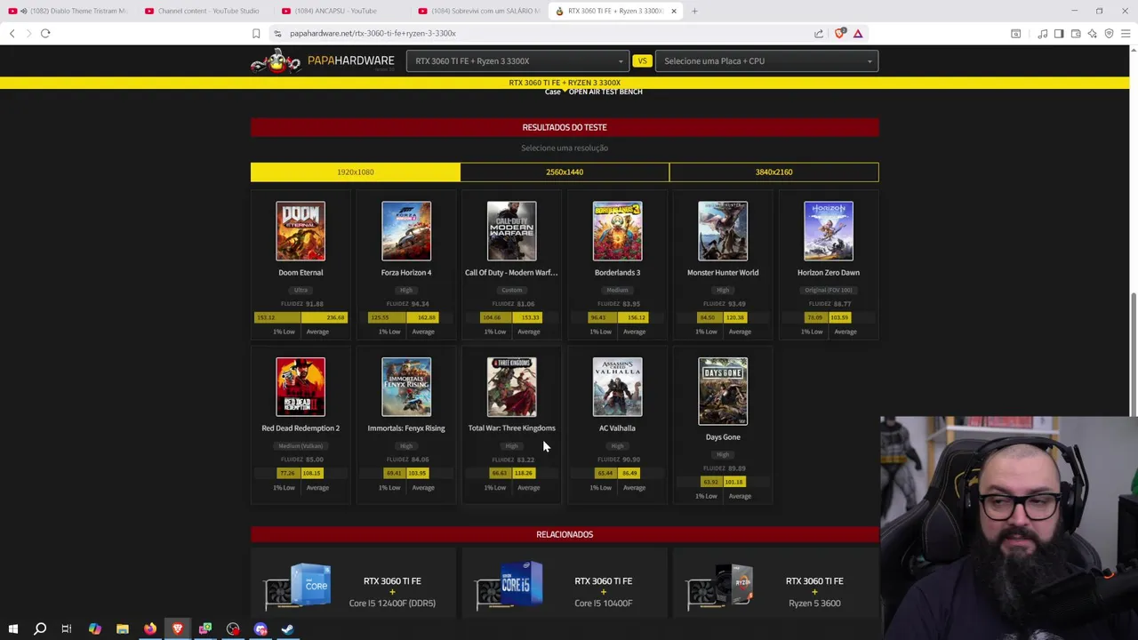
Task: Select the 1920x1080 resolution tab
Action: tap(356, 172)
